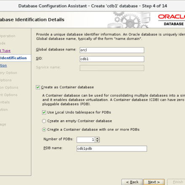Uncheck Use Local Undo tablespace for PDBs
The width and height of the screenshot is (185, 185).
pyautogui.click(x=44, y=112)
